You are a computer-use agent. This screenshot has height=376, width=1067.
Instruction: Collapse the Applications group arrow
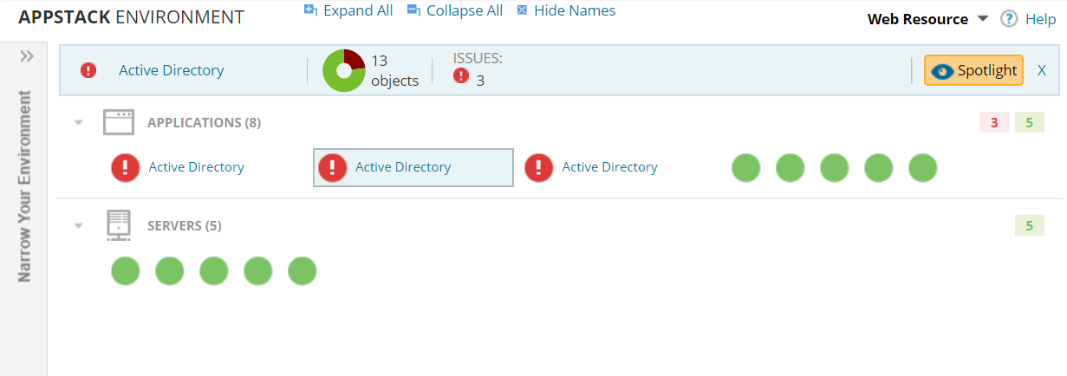click(79, 123)
